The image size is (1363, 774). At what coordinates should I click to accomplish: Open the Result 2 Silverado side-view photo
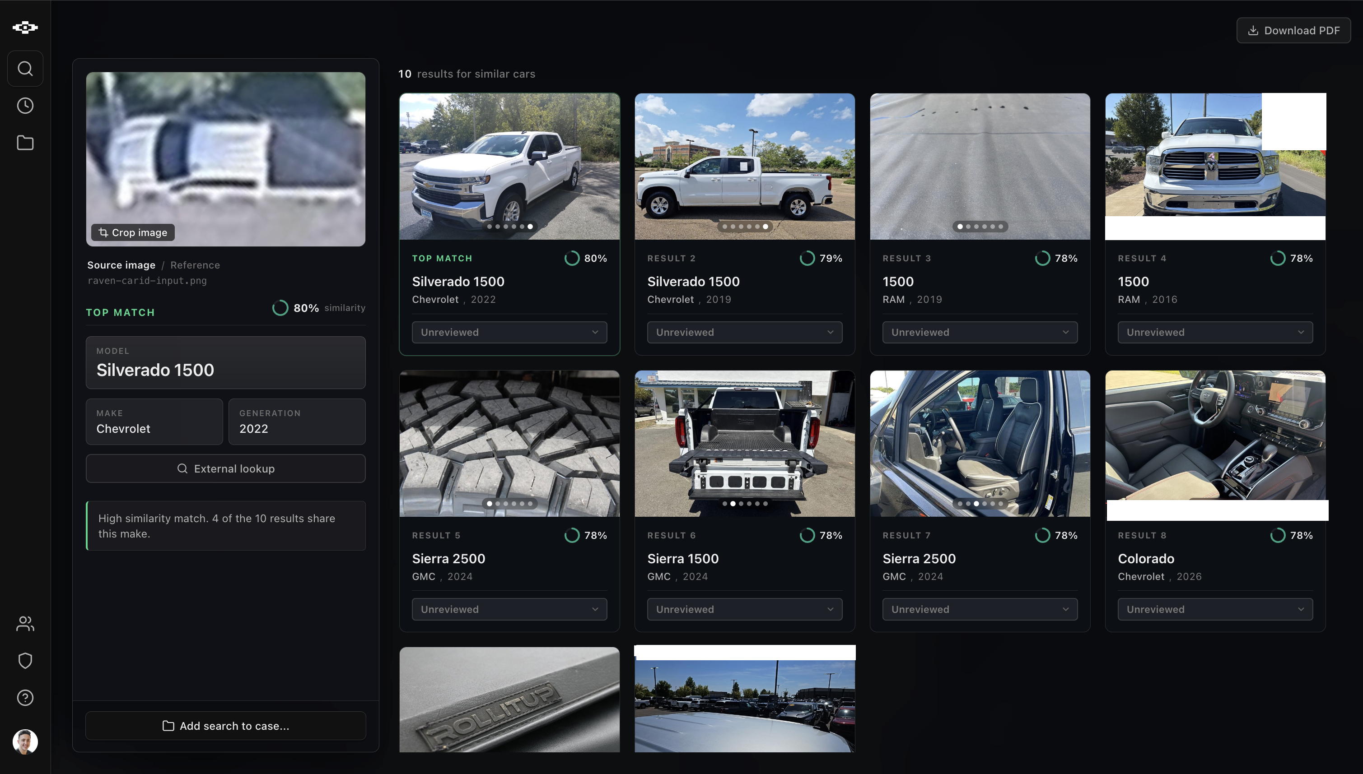[745, 167]
